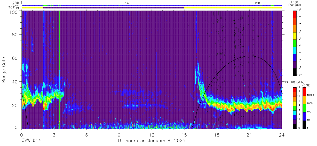Click the 20 tick on the Range Gate axis
This screenshot has height=146, width=317.
[15, 105]
